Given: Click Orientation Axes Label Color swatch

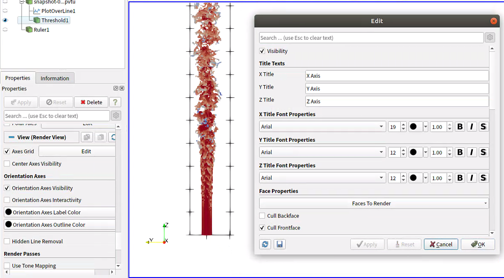Looking at the screenshot, I should (x=8, y=212).
